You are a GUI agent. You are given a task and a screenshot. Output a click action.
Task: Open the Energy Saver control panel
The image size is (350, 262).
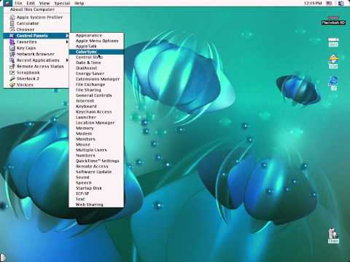pyautogui.click(x=96, y=74)
